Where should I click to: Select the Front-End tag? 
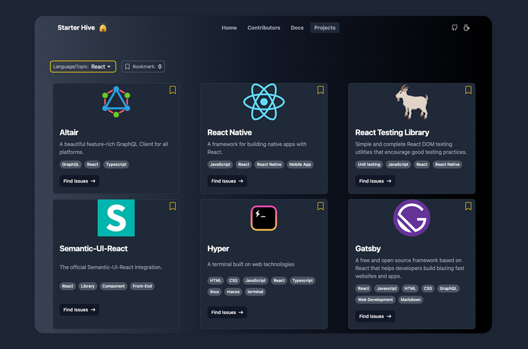(142, 286)
